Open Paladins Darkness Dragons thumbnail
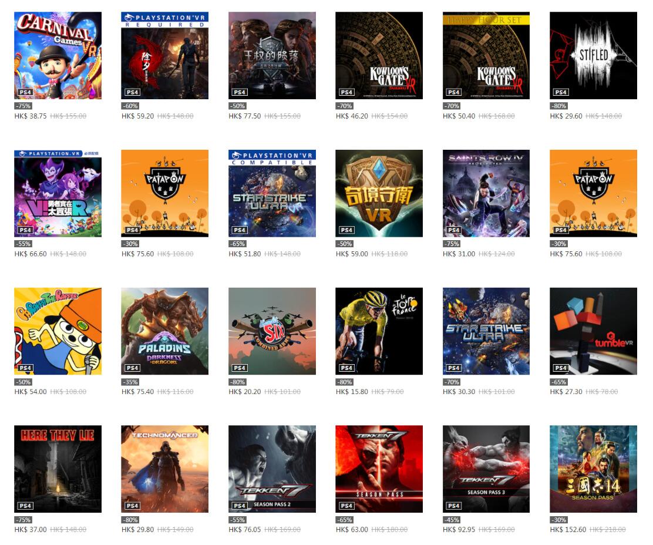The height and width of the screenshot is (545, 653). 165,331
